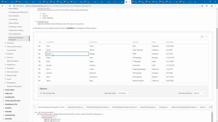This screenshot has height=122, width=218.
Task: Open the State.cs code tab
Action: click(203, 107)
